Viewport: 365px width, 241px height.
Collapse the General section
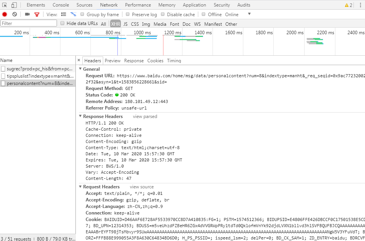click(x=80, y=69)
